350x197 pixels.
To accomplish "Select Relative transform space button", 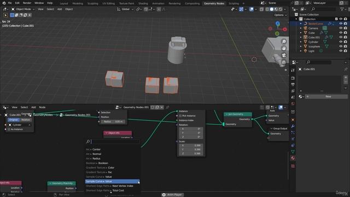I will click(25, 120).
